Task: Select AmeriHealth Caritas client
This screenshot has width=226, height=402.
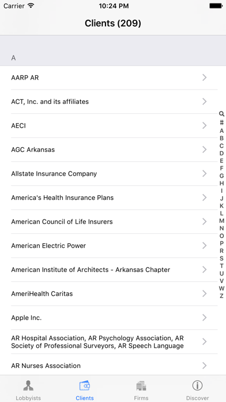Action: coord(113,293)
